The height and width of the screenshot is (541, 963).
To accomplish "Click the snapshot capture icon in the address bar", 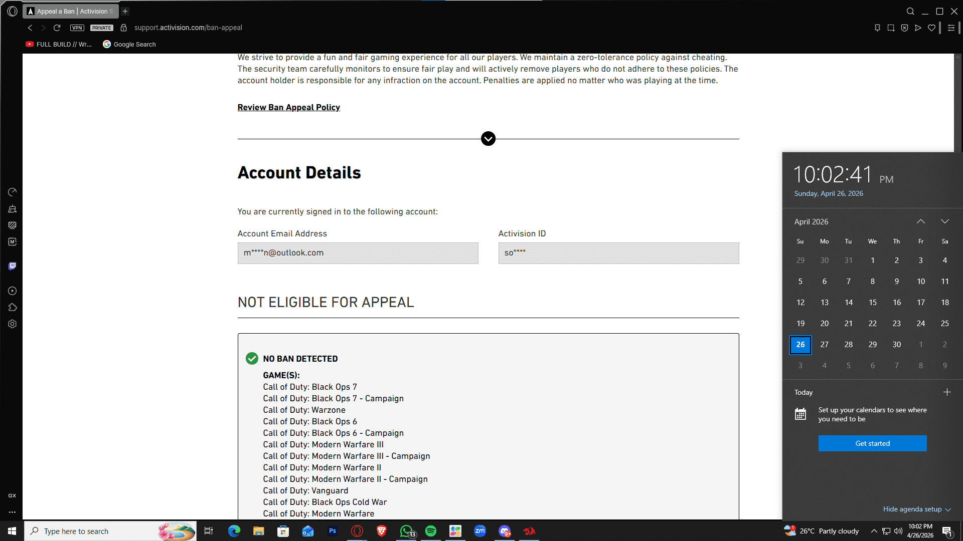I will [x=891, y=28].
